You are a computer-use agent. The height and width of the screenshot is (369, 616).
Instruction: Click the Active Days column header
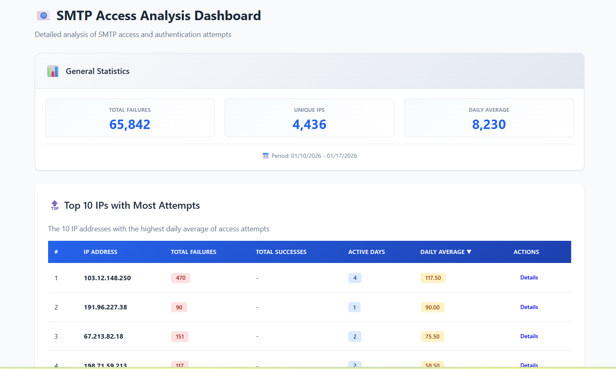(366, 252)
